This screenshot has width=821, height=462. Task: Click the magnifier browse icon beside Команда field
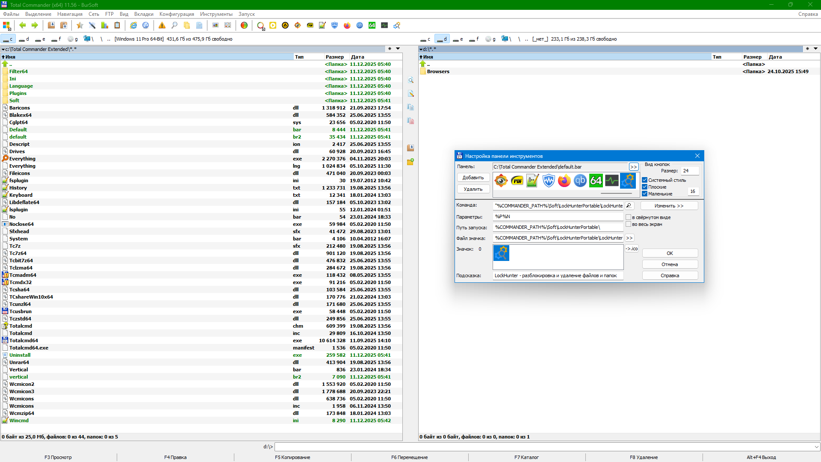pyautogui.click(x=629, y=206)
